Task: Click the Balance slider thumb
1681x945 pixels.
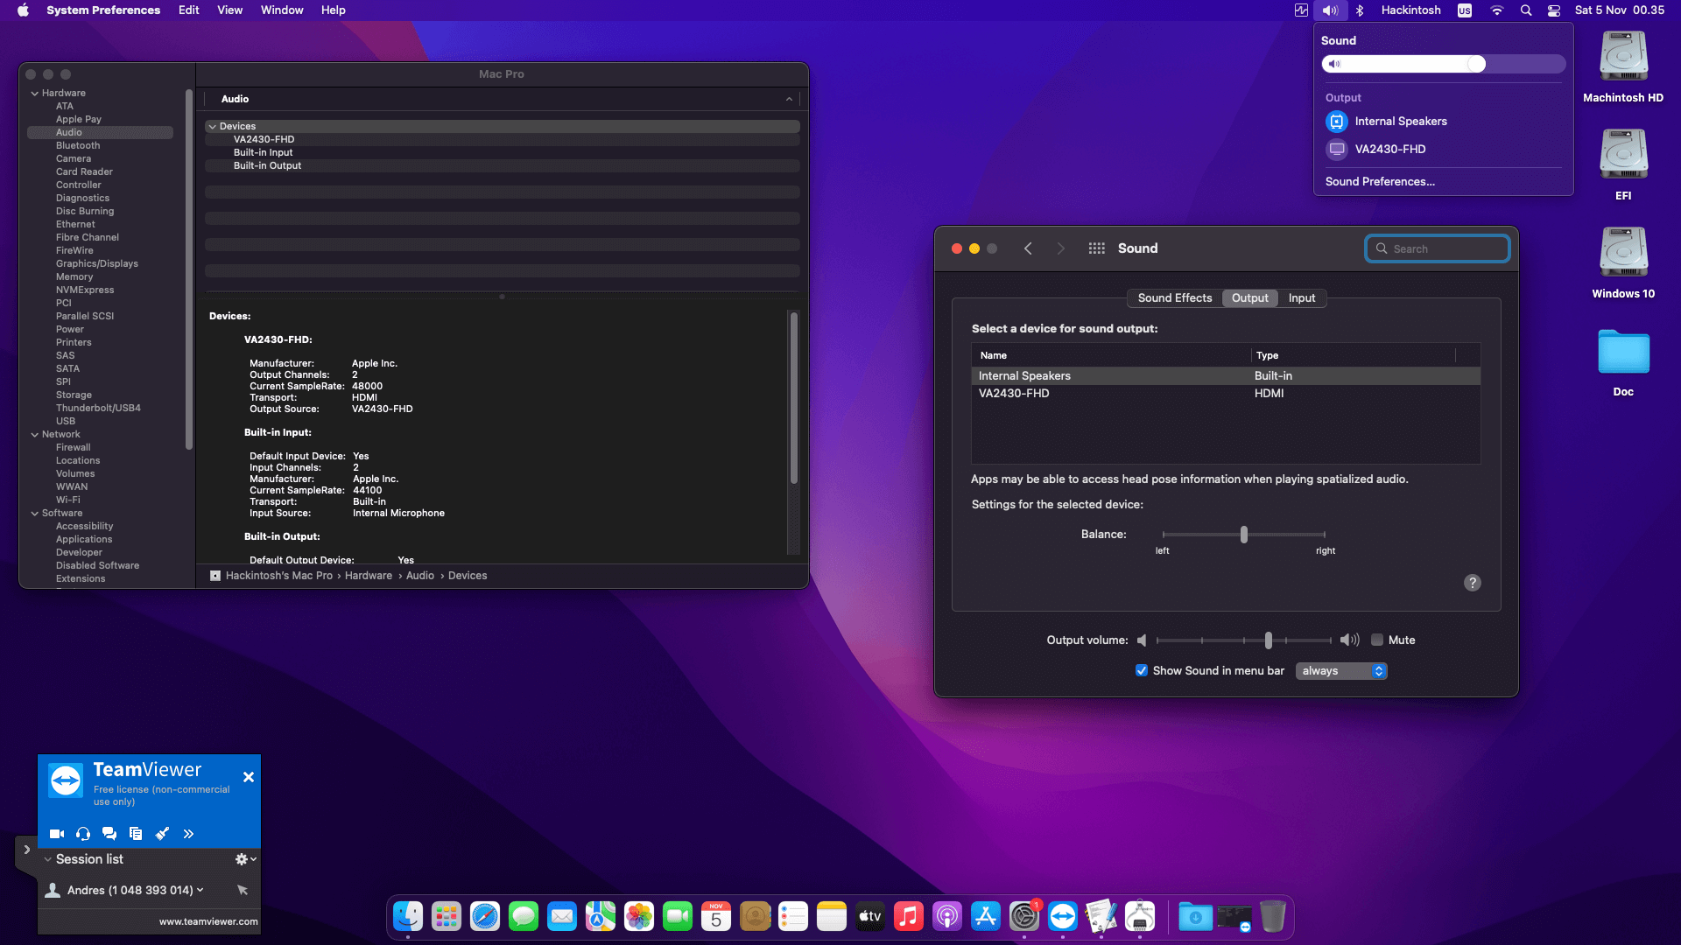Action: tap(1243, 535)
